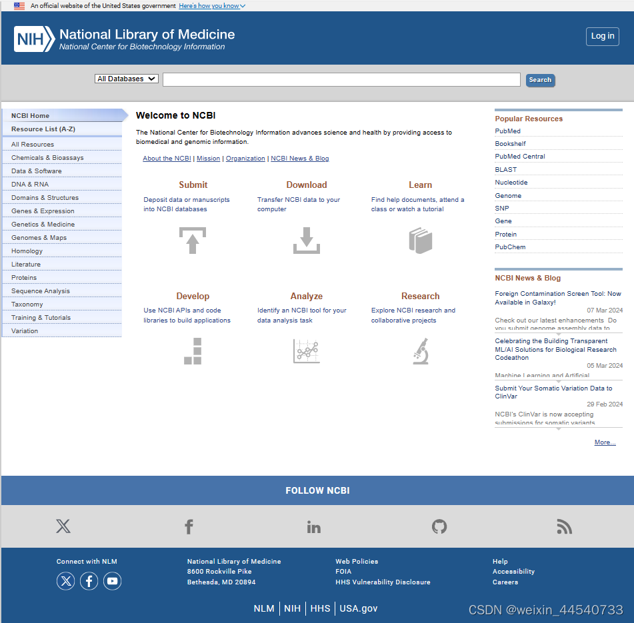Open the FOIA footer link
634x623 pixels.
[343, 571]
